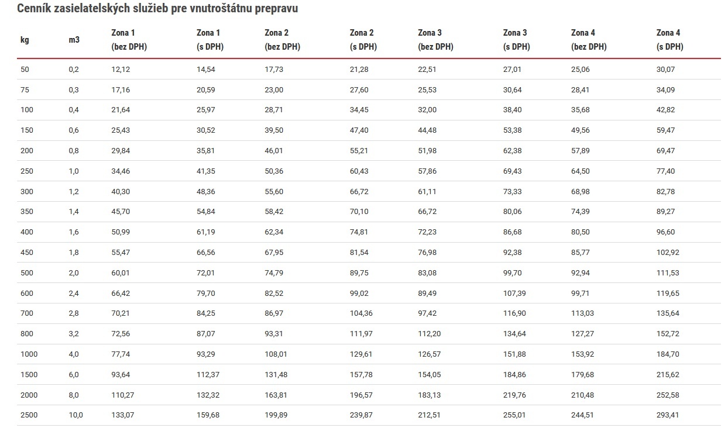
Task: Click the kg column header
Action: (x=25, y=40)
